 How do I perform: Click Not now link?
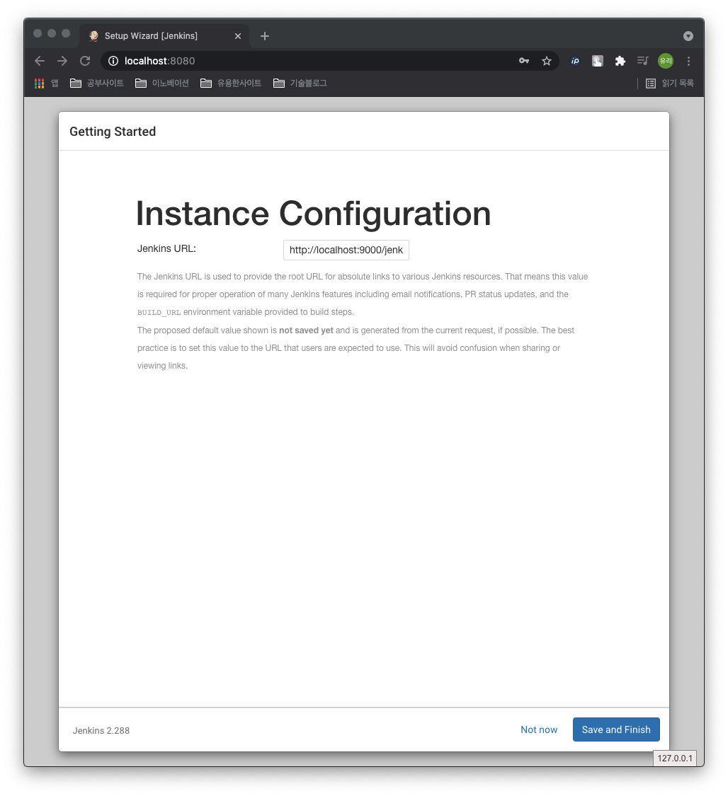(x=539, y=729)
